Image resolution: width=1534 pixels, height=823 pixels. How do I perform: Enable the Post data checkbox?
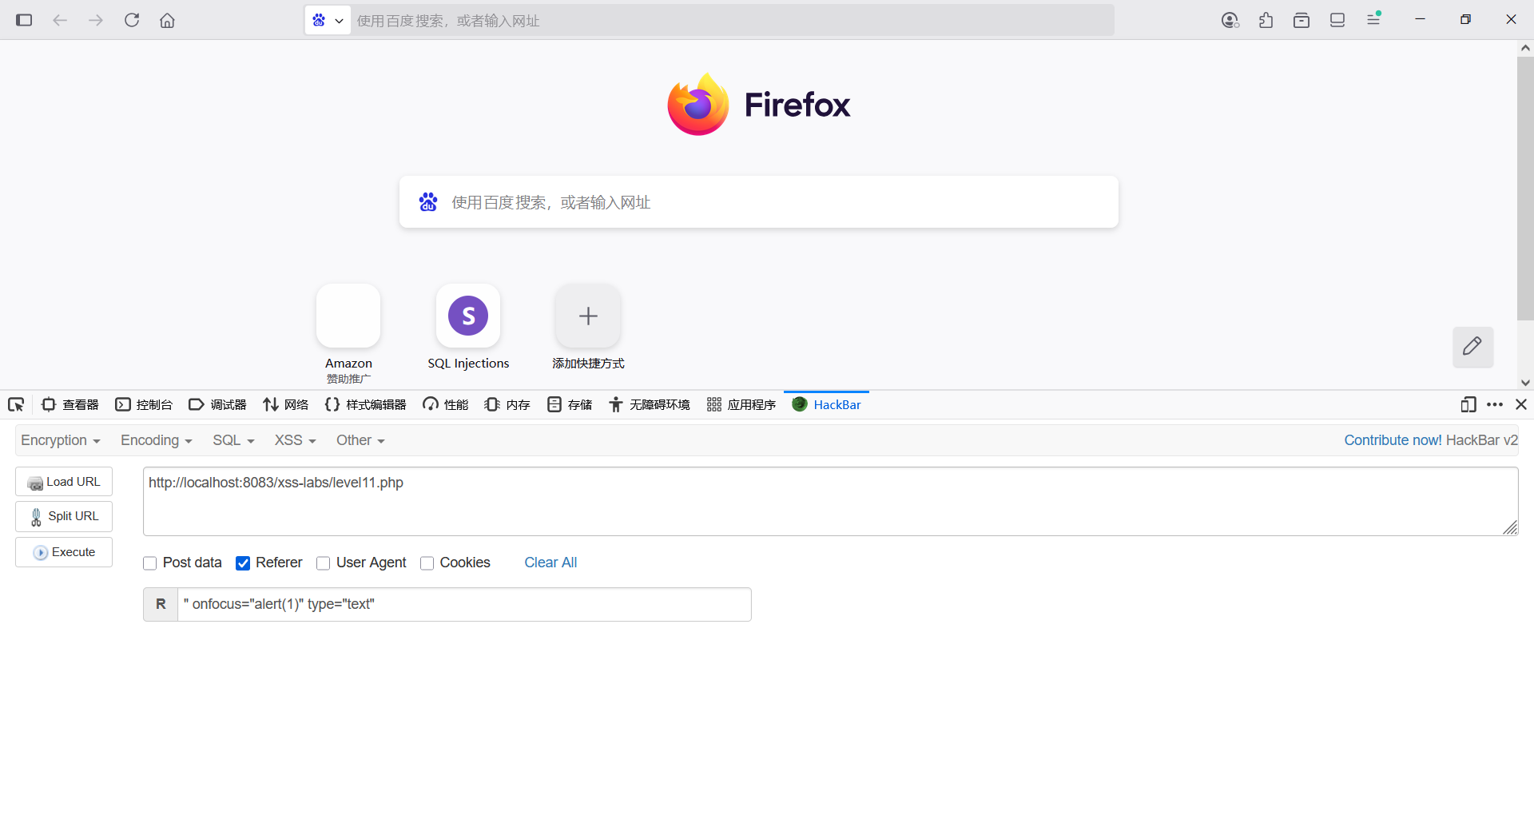tap(149, 563)
